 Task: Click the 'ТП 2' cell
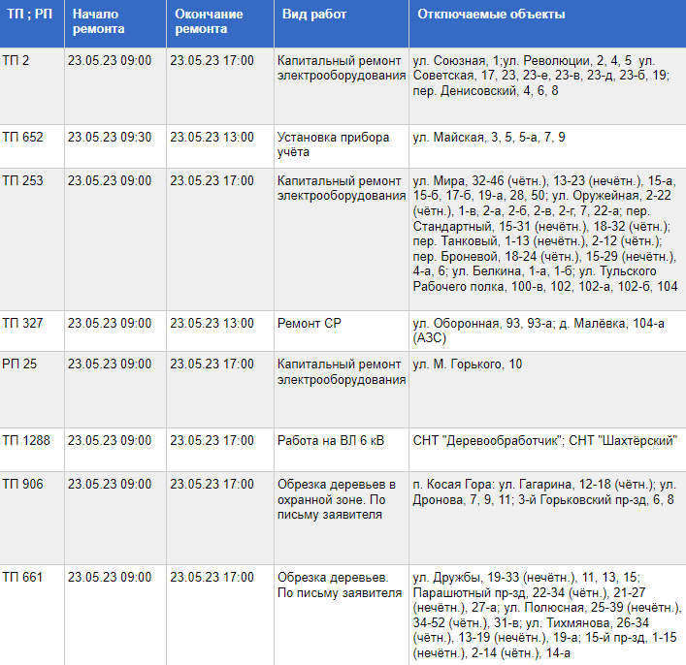(16, 60)
